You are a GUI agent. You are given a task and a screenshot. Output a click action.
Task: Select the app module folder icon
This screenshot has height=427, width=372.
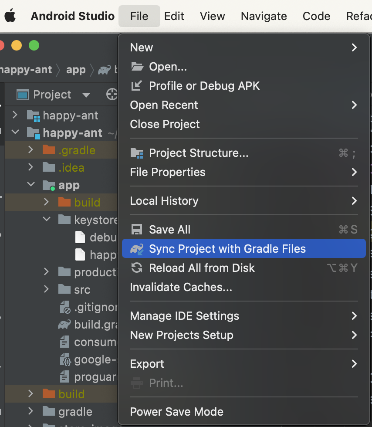pyautogui.click(x=49, y=186)
